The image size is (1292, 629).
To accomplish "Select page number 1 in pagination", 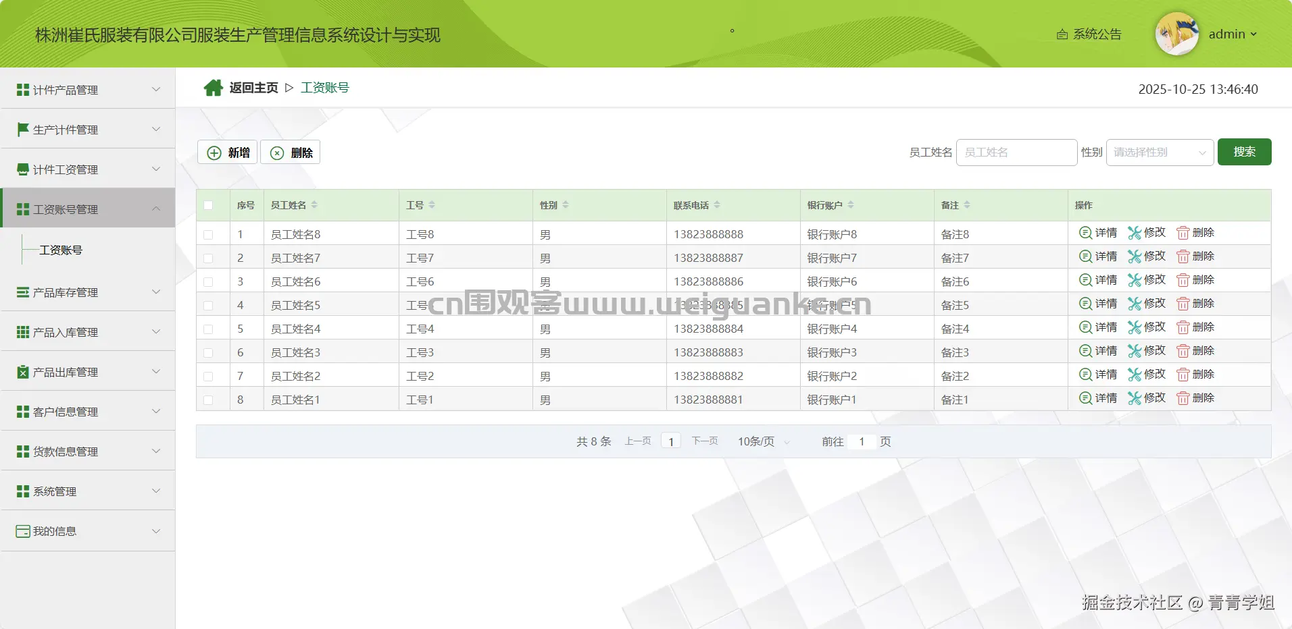I will (671, 441).
